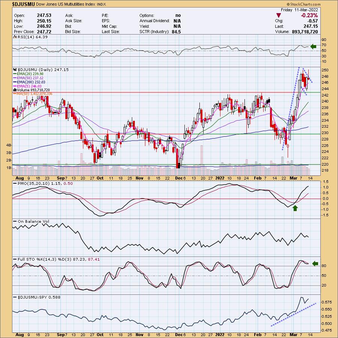Click the -0.23% percent change
Screen dimensions: 338x338
pos(309,15)
